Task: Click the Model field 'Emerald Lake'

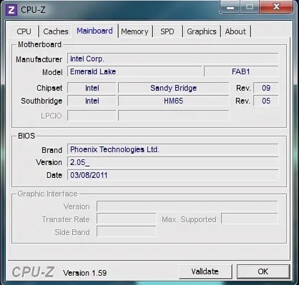Action: tap(134, 71)
